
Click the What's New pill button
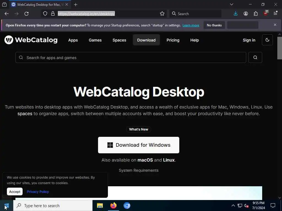(139, 129)
